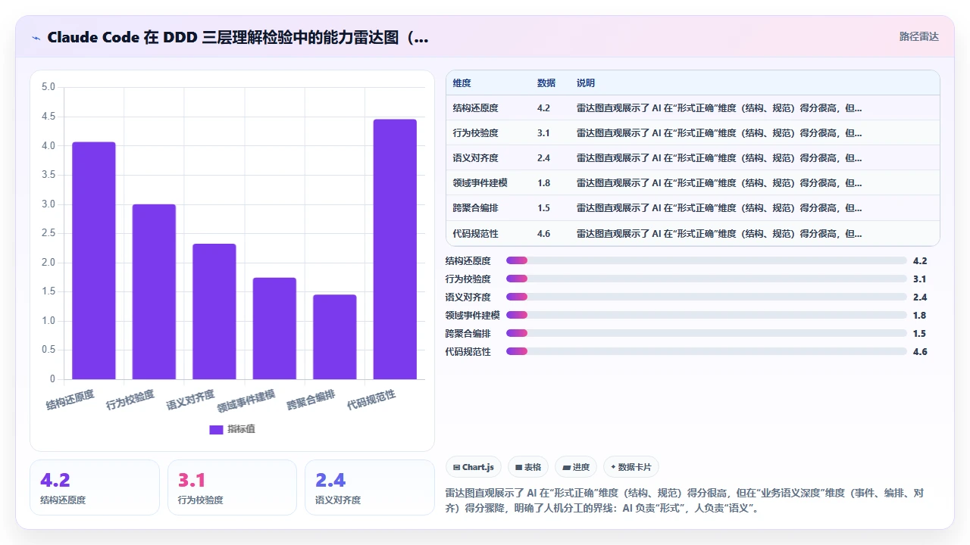The height and width of the screenshot is (545, 970).
Task: Click the 5.0 y-axis tick label
Action: pyautogui.click(x=48, y=87)
